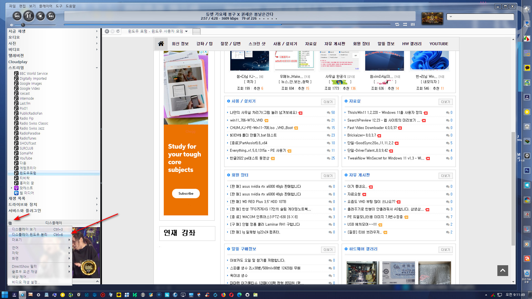Collapse the 스트리밍 section
Image resolution: width=532 pixels, height=299 pixels.
click(x=97, y=68)
